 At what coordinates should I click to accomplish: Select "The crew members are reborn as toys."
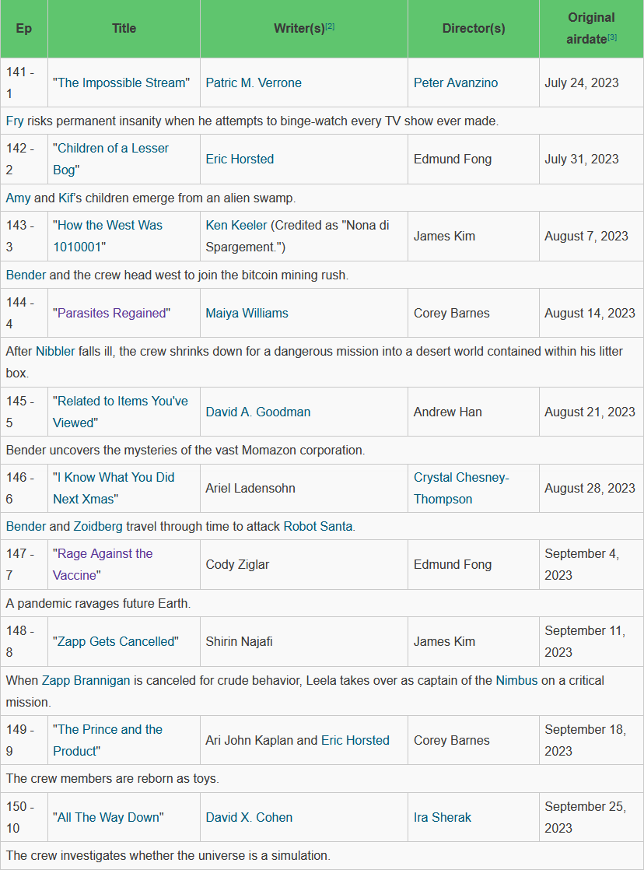click(113, 778)
